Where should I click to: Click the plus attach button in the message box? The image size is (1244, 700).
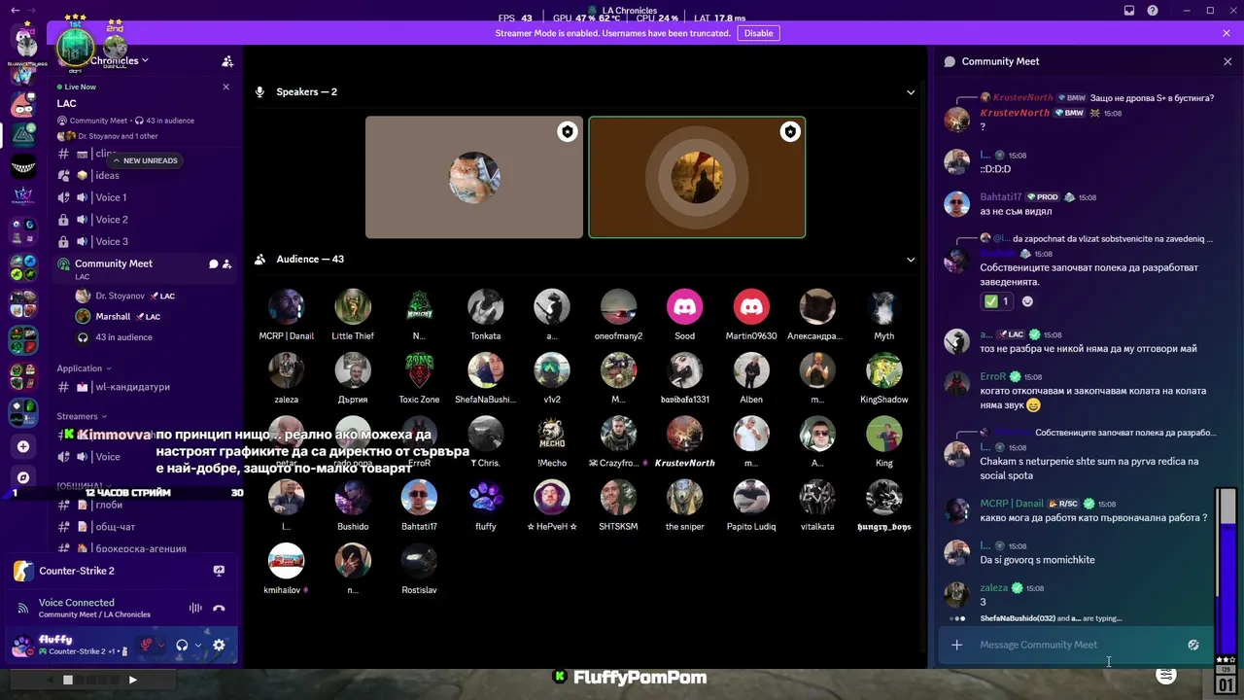click(x=956, y=645)
